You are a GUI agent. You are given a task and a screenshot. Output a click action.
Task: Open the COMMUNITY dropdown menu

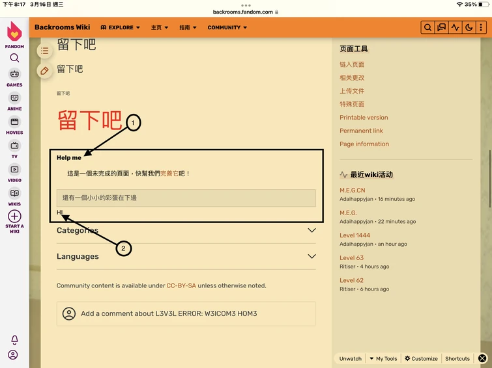227,27
